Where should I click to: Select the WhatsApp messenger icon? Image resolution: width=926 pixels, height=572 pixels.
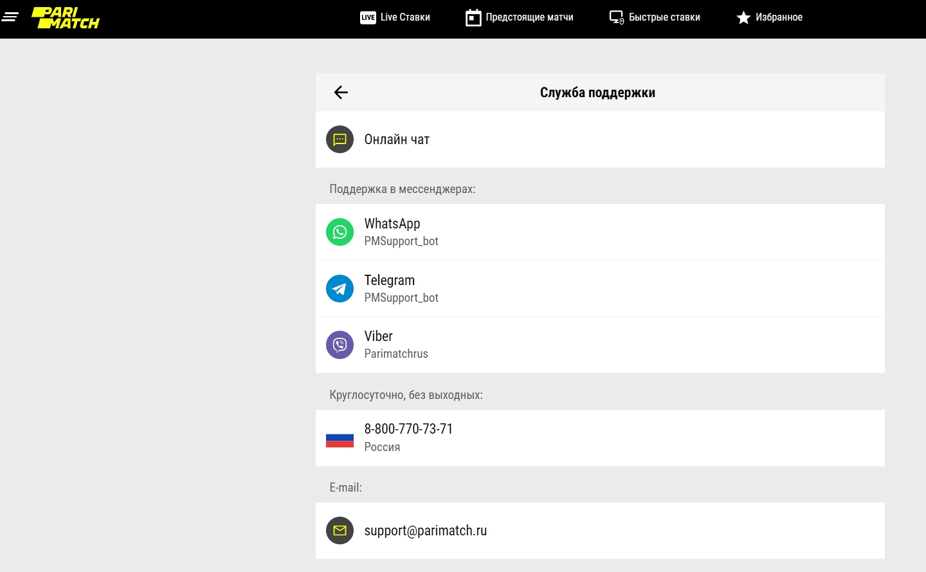pyautogui.click(x=340, y=232)
